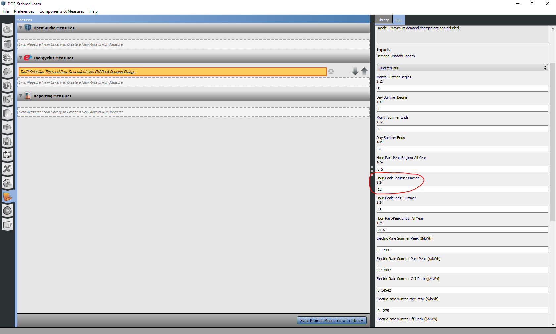The image size is (556, 334).
Task: Click Sync Project Measures with Library
Action: coord(331,320)
